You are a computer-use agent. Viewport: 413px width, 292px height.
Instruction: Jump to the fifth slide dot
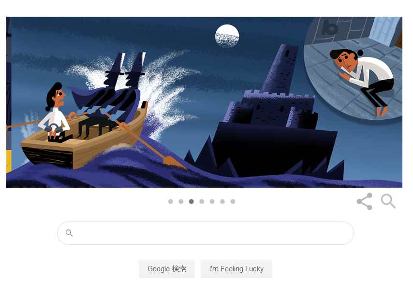point(212,202)
